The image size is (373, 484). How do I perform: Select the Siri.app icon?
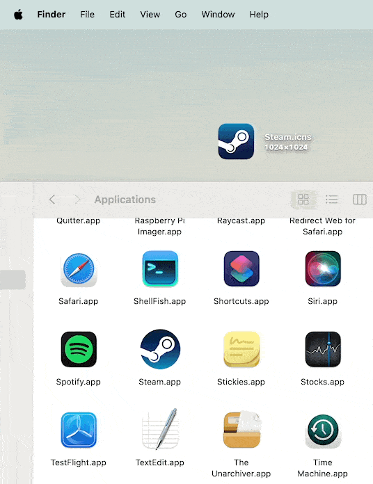[x=323, y=269]
